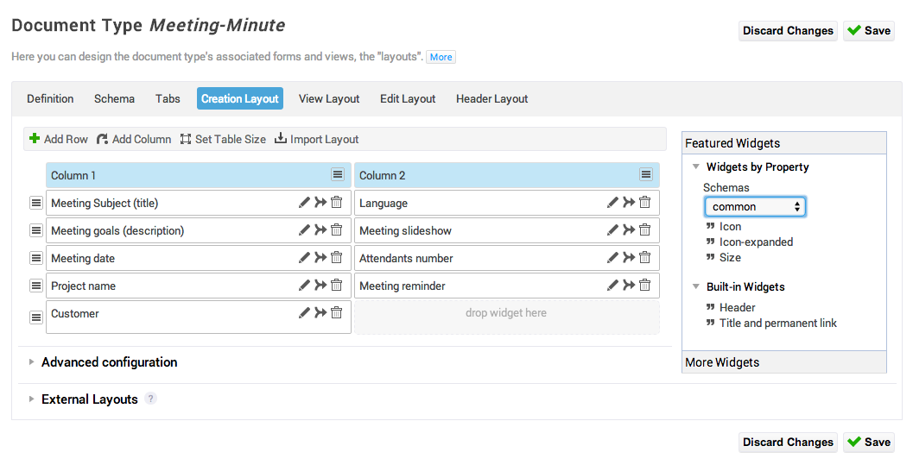Open the Schema tab
This screenshot has width=913, height=465.
pyautogui.click(x=114, y=98)
